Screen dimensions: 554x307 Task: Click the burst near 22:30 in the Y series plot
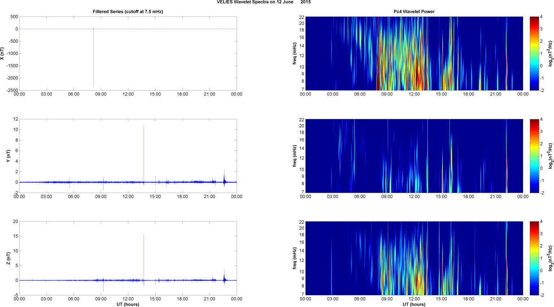coord(224,179)
